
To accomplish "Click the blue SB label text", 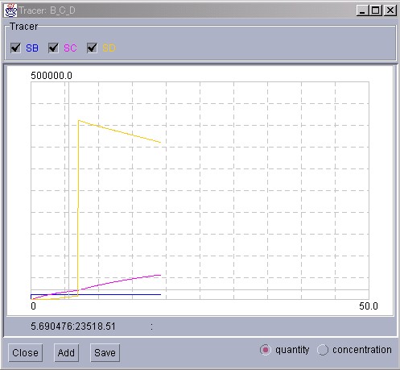I will click(32, 48).
